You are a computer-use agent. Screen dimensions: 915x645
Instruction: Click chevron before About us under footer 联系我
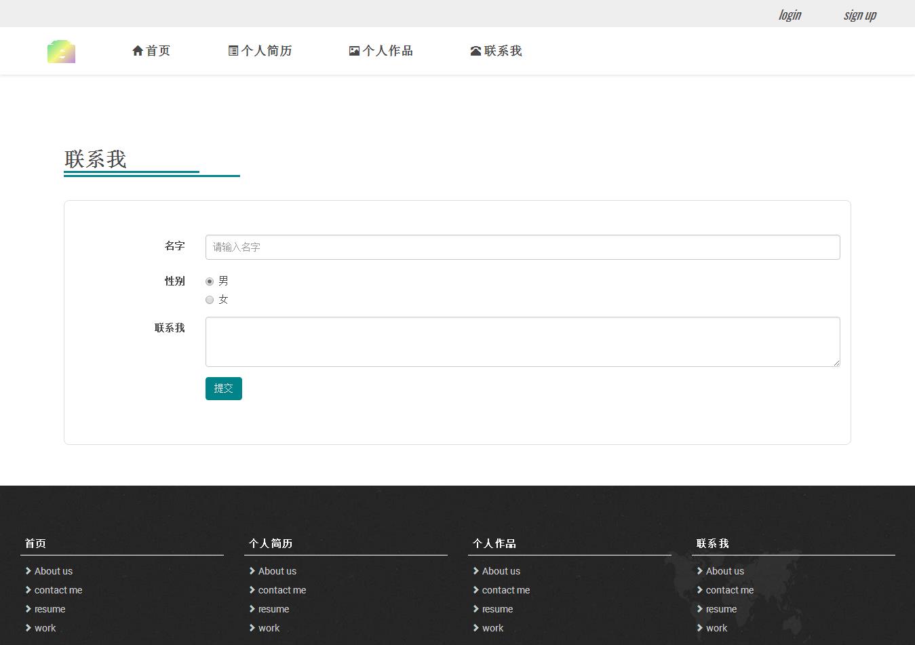tap(700, 571)
